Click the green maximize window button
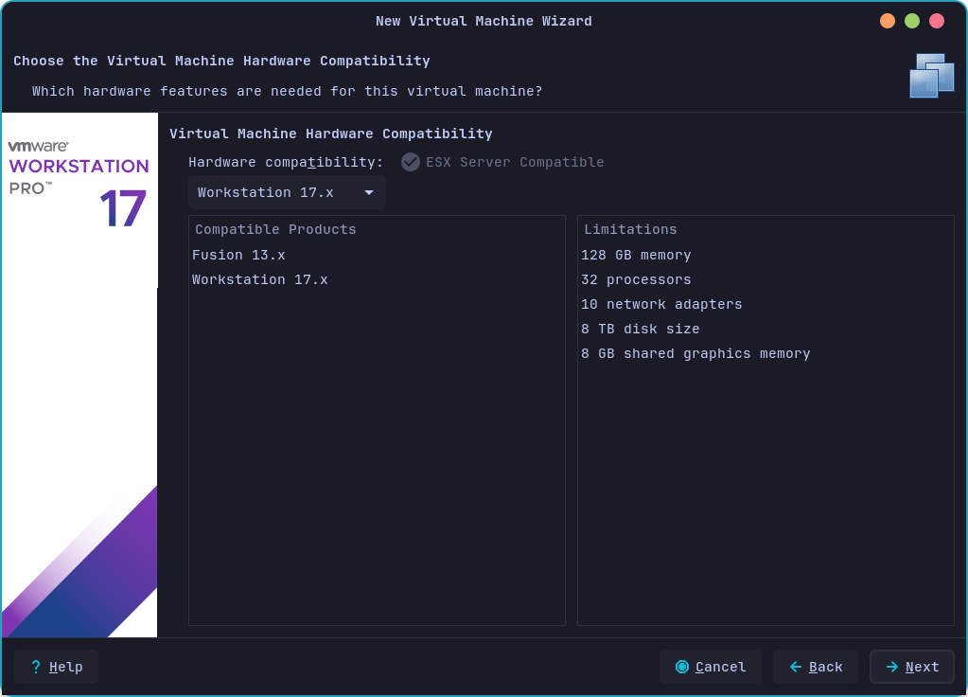Image resolution: width=968 pixels, height=697 pixels. tap(912, 21)
